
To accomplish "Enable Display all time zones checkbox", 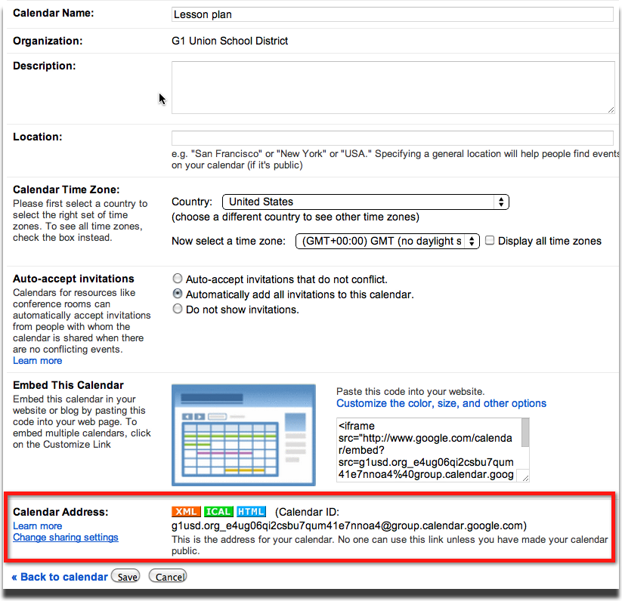I will pos(490,241).
